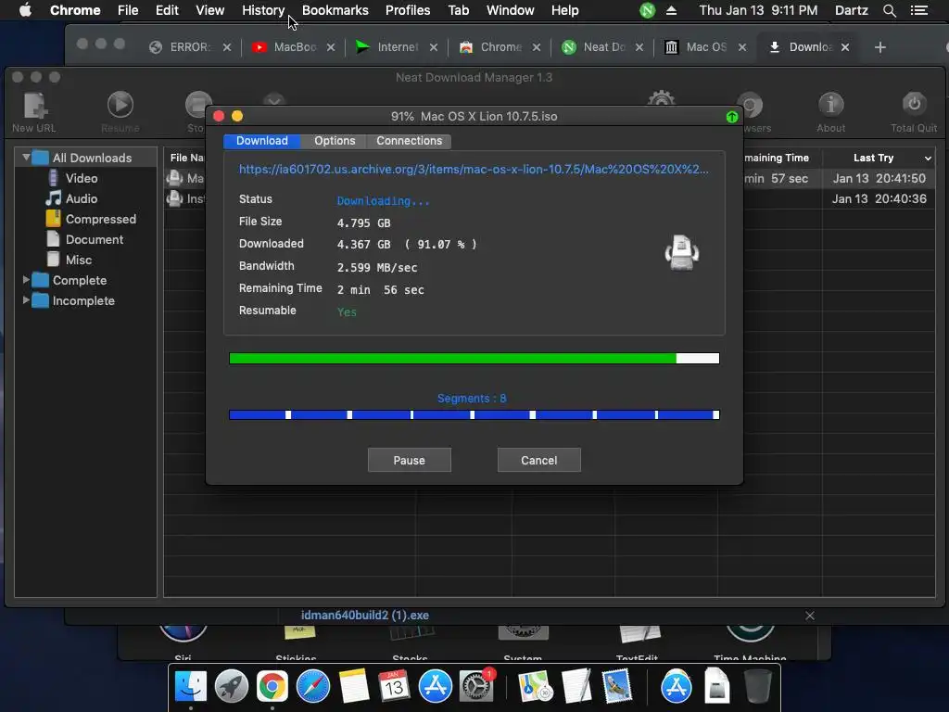Viewport: 949px width, 712px height.
Task: Open the Chrome File menu
Action: click(128, 10)
